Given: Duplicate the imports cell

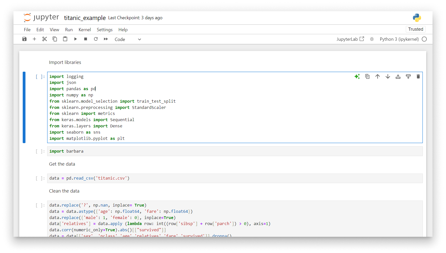Looking at the screenshot, I should tap(367, 76).
